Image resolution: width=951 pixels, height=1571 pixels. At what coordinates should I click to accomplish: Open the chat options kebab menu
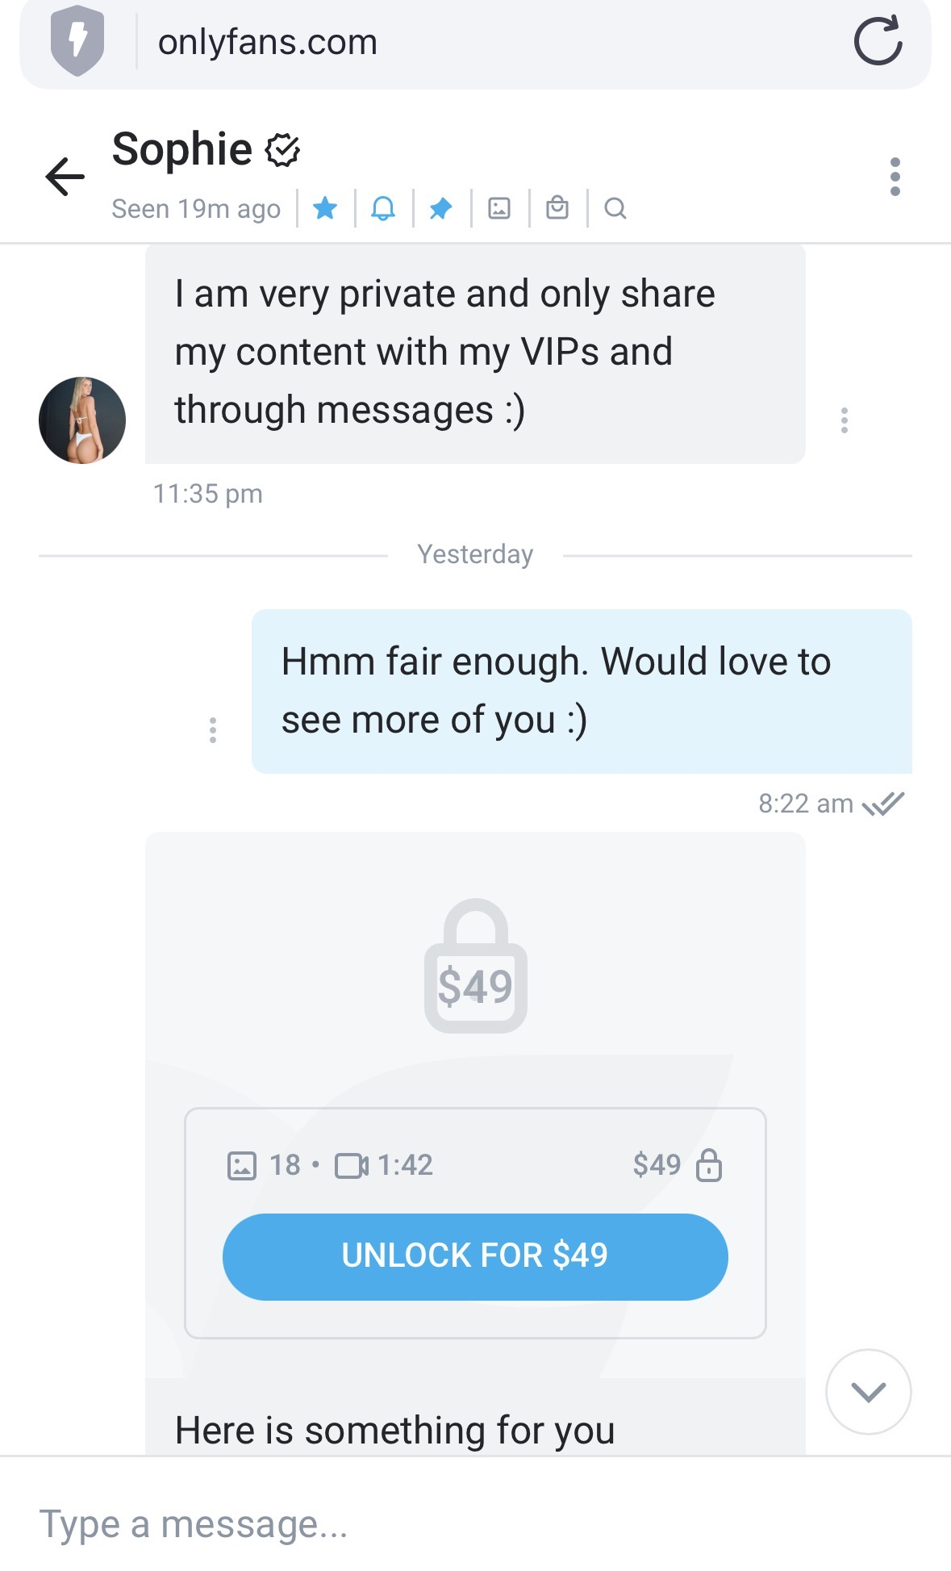click(x=895, y=177)
